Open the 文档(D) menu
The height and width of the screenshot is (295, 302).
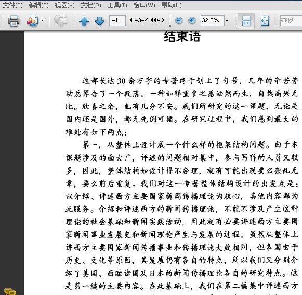click(91, 5)
